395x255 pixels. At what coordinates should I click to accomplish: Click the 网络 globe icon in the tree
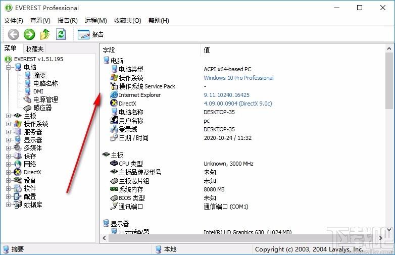pyautogui.click(x=18, y=164)
